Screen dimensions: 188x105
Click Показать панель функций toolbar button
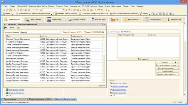[x=66, y=14]
